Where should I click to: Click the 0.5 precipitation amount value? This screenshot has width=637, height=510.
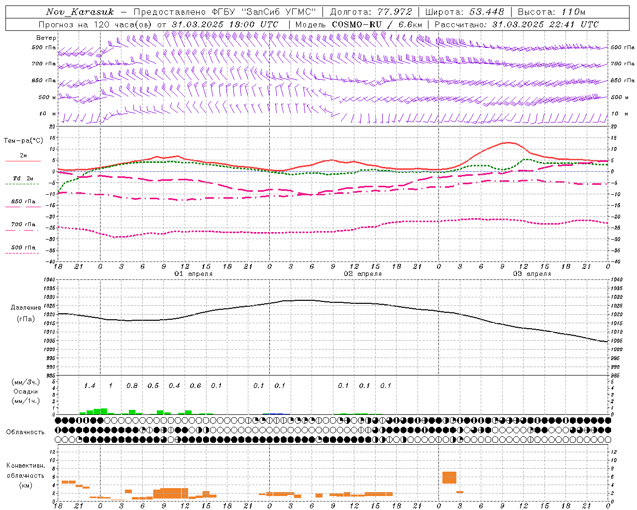[x=153, y=386]
